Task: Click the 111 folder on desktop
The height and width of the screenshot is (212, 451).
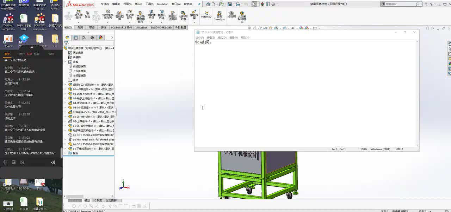Action: 55,41
